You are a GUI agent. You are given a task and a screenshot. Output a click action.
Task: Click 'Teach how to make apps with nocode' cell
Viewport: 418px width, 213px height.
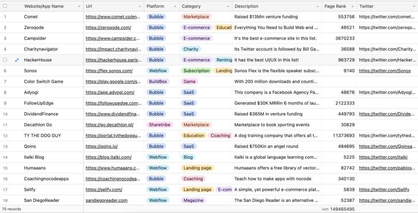(273, 179)
